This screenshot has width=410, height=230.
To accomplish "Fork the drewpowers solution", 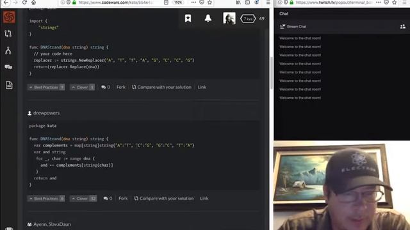I will (123, 199).
